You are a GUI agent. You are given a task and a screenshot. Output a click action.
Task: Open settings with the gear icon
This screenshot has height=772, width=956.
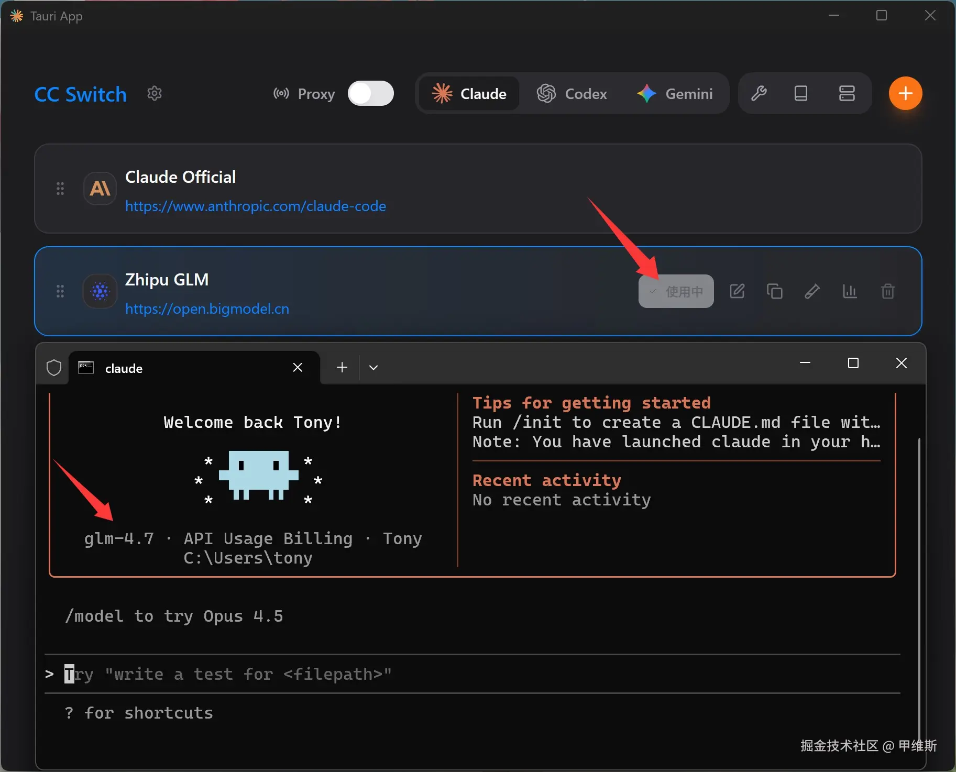(x=154, y=94)
